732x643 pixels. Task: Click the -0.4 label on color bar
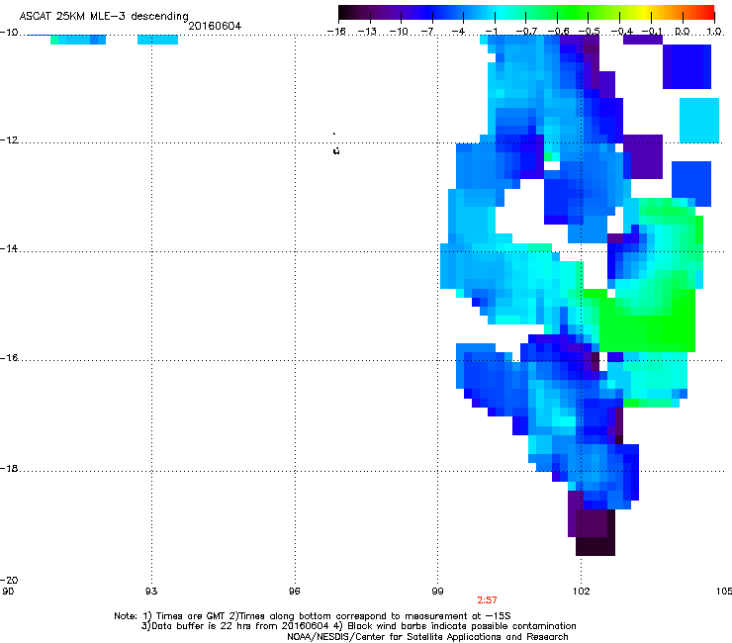click(622, 32)
